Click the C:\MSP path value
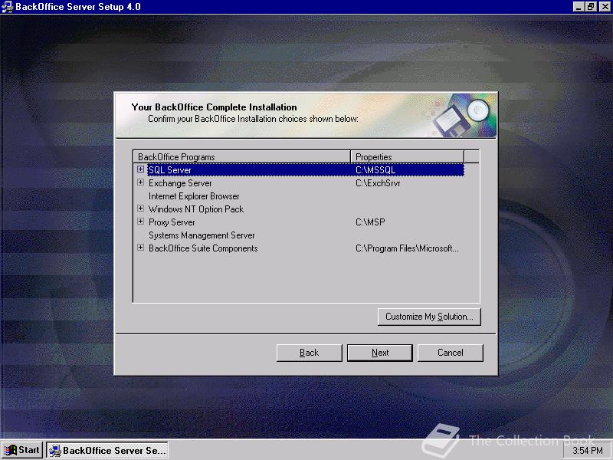This screenshot has height=460, width=613. coord(370,222)
